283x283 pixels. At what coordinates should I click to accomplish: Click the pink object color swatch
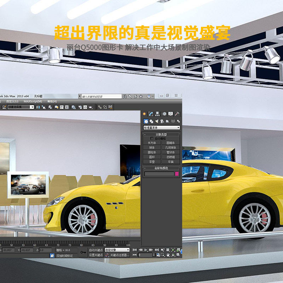[x=177, y=174]
